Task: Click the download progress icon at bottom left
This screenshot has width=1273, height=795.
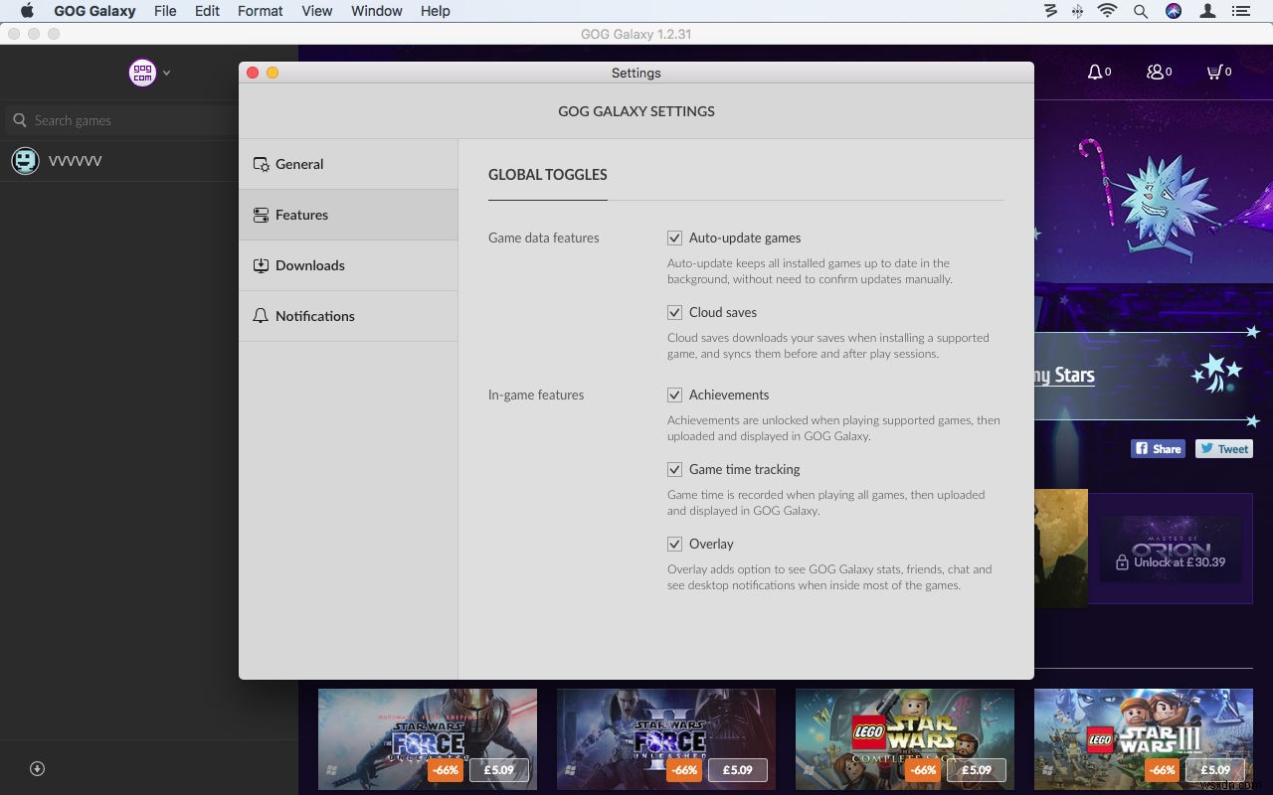Action: point(37,768)
